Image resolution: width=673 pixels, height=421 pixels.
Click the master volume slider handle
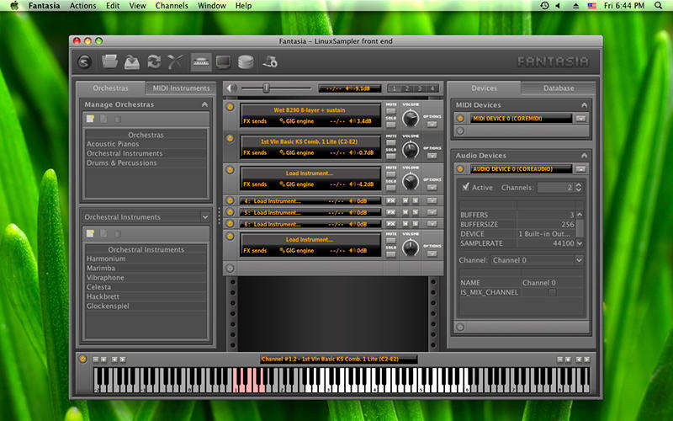click(266, 88)
